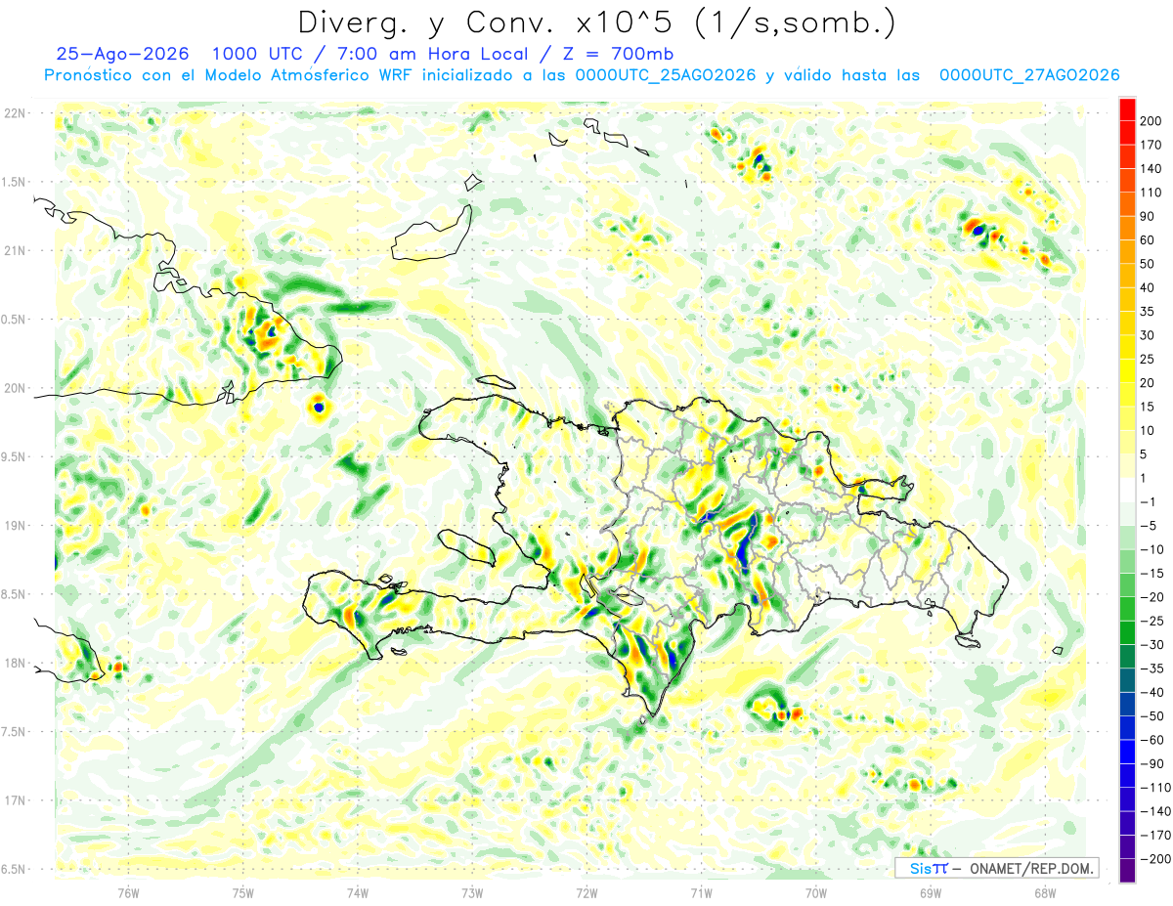Click the '71W' longitude label
Screen dimensions: 1173x906
pos(701,892)
